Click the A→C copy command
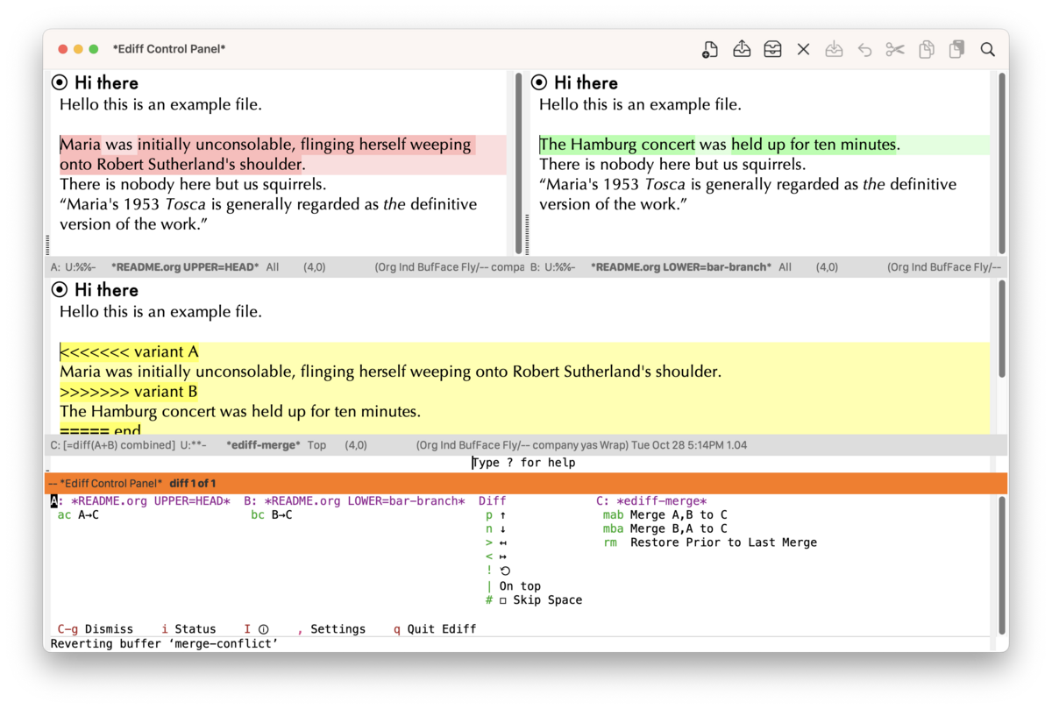 click(x=88, y=515)
